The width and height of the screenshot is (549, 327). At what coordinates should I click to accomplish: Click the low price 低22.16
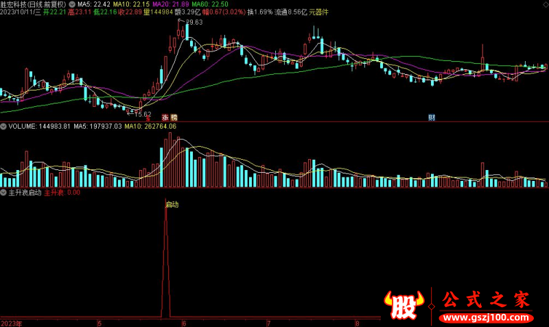pos(105,12)
